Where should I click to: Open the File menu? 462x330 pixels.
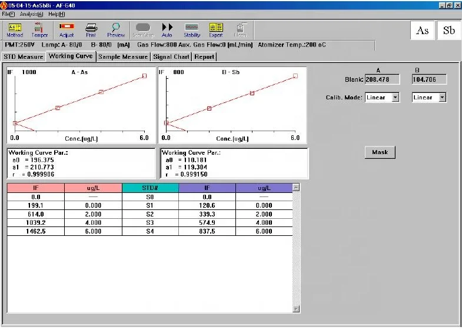pos(8,14)
